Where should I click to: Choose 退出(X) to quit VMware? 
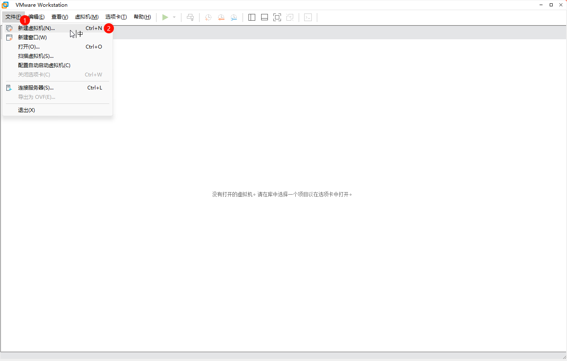tap(57, 110)
